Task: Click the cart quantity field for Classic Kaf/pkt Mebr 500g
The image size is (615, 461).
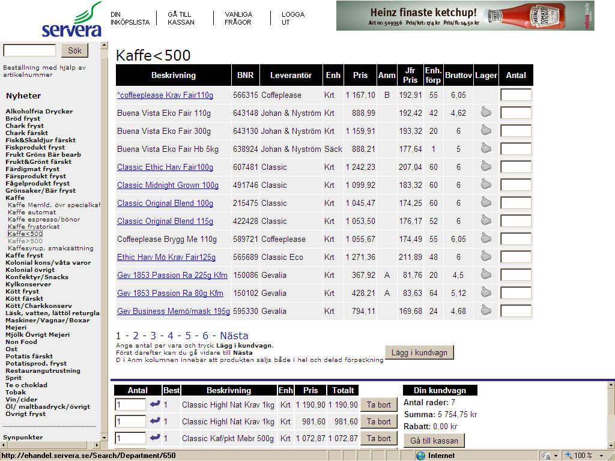Action: [x=130, y=438]
